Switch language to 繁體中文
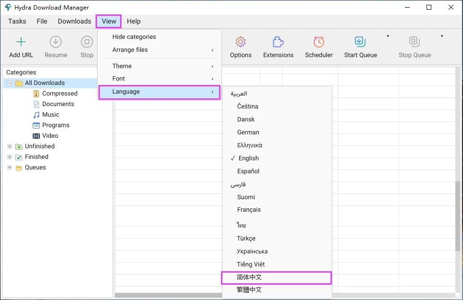Viewport: 463px width, 300px height. [277, 290]
